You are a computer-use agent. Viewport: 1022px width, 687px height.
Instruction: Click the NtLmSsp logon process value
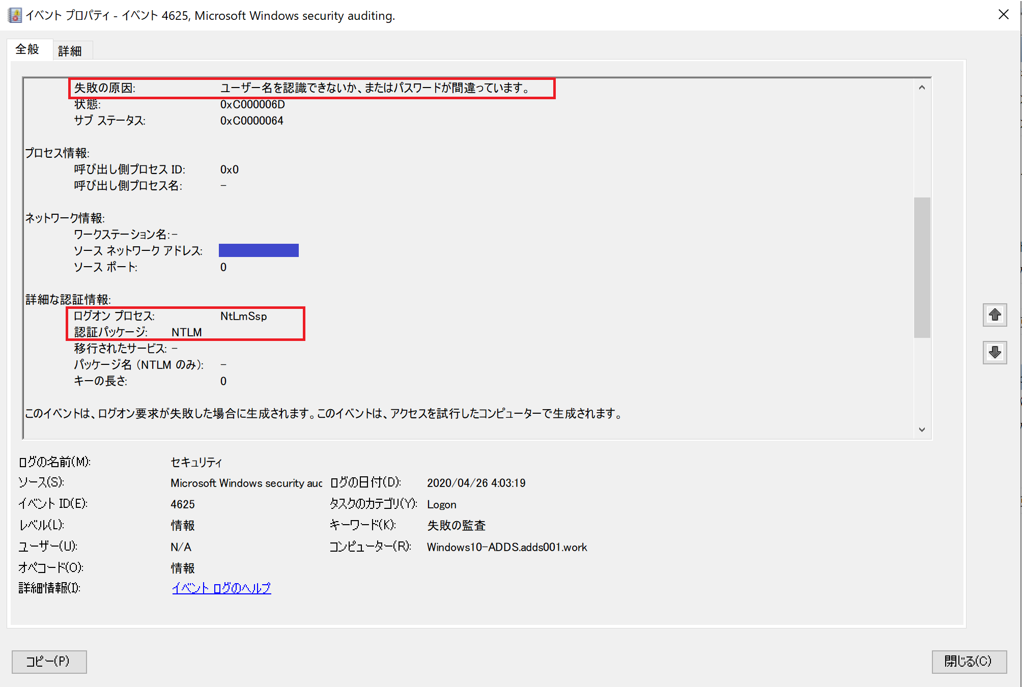pos(243,316)
